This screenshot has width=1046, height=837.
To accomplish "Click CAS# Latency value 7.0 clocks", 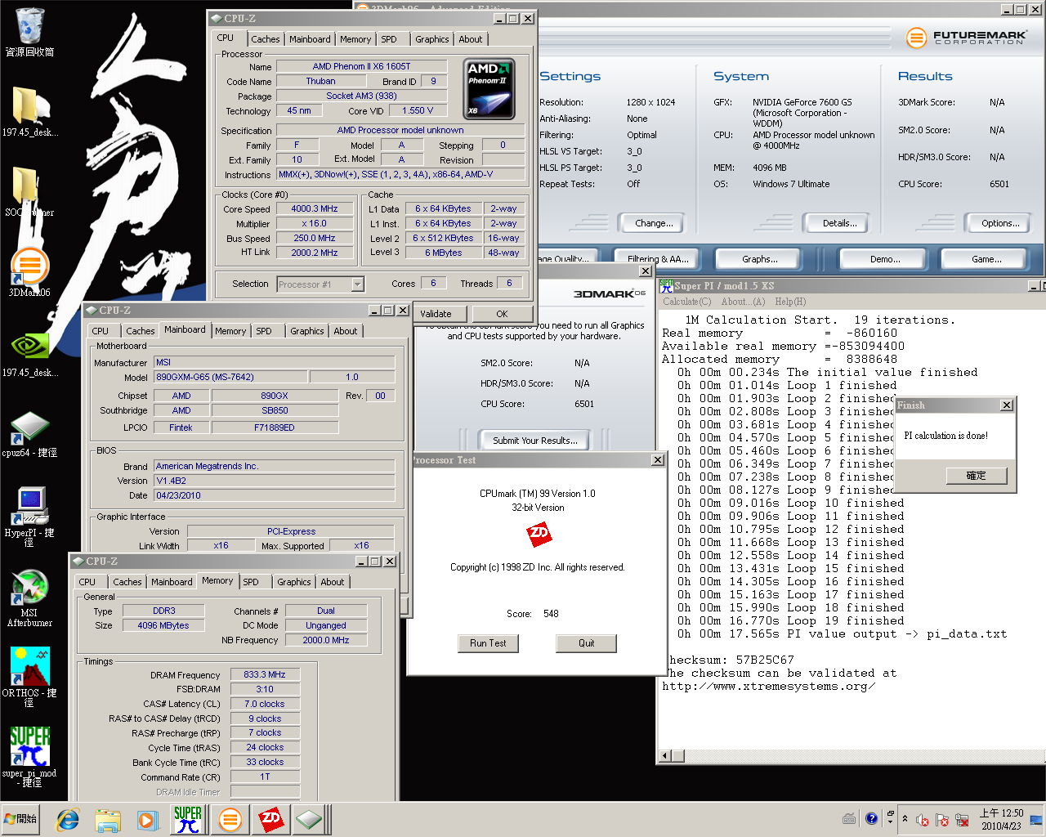I will [x=265, y=704].
